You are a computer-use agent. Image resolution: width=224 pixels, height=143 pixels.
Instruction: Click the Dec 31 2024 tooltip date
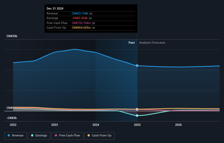[55, 8]
